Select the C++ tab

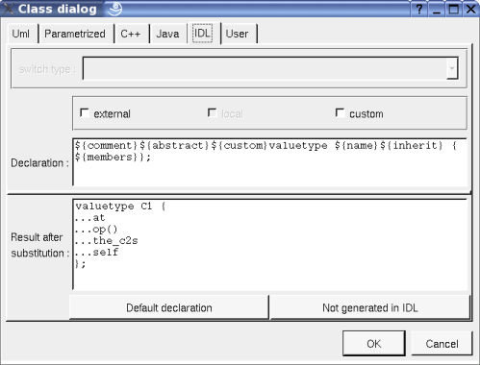click(131, 34)
